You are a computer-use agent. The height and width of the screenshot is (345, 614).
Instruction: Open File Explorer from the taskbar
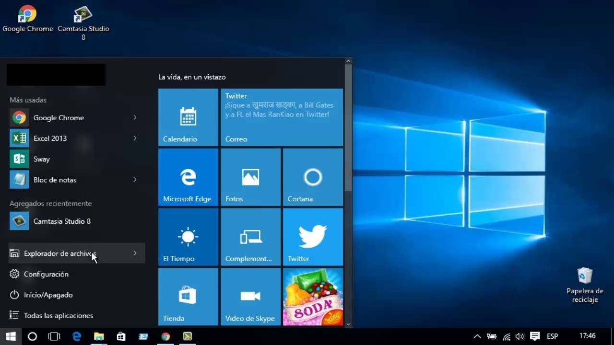tap(99, 336)
